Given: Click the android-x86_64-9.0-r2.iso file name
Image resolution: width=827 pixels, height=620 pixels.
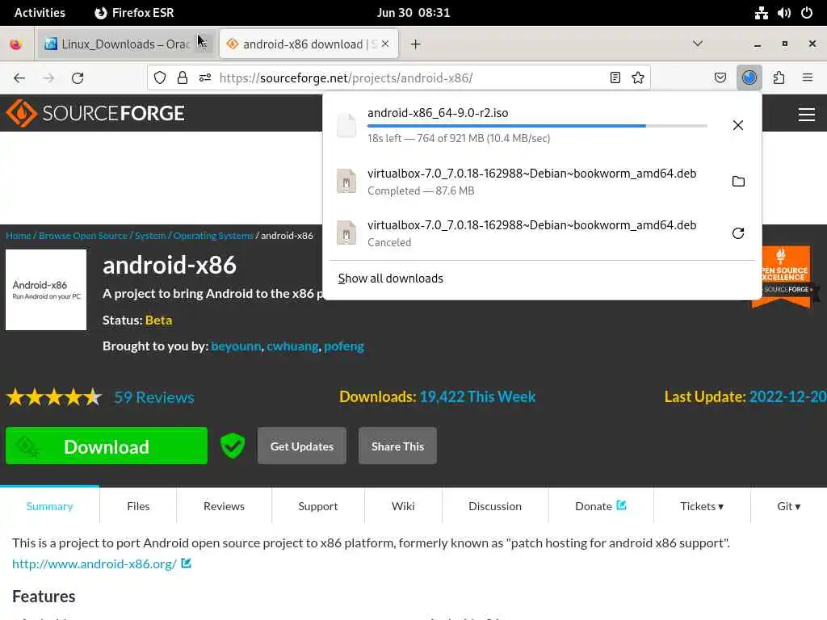Looking at the screenshot, I should coord(438,113).
